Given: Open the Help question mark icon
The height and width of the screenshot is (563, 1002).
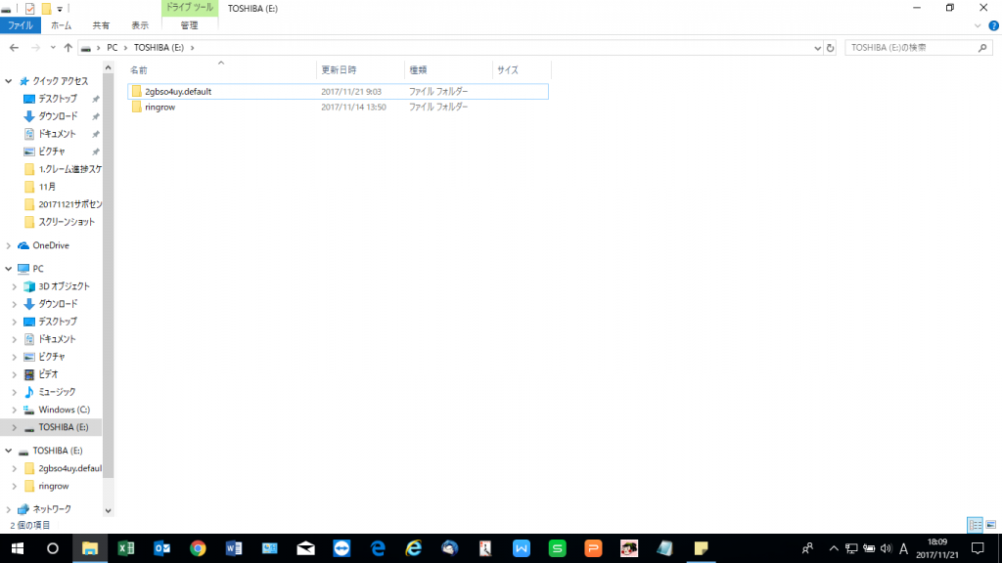Looking at the screenshot, I should coord(993,26).
